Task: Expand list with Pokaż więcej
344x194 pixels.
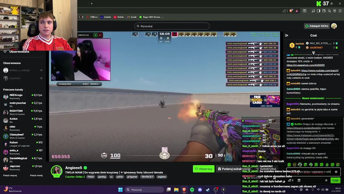Action: (10, 175)
